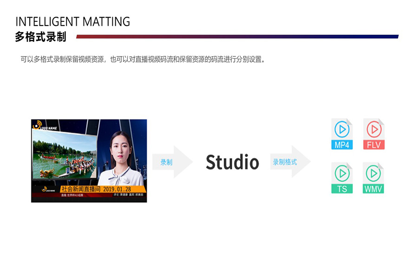
Task: Click the LOGO NAME badge in preview
Action: pos(45,126)
